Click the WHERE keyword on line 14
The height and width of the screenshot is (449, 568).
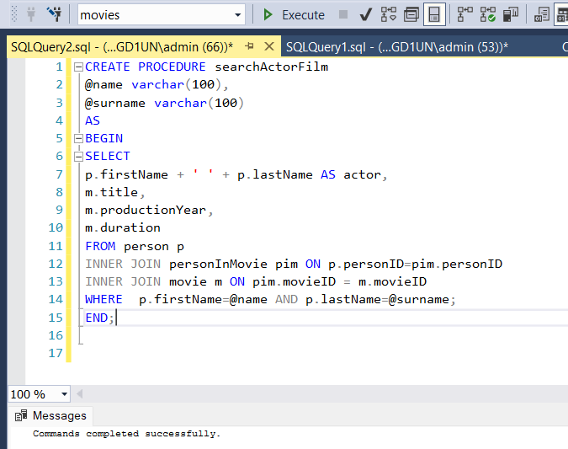coord(104,299)
